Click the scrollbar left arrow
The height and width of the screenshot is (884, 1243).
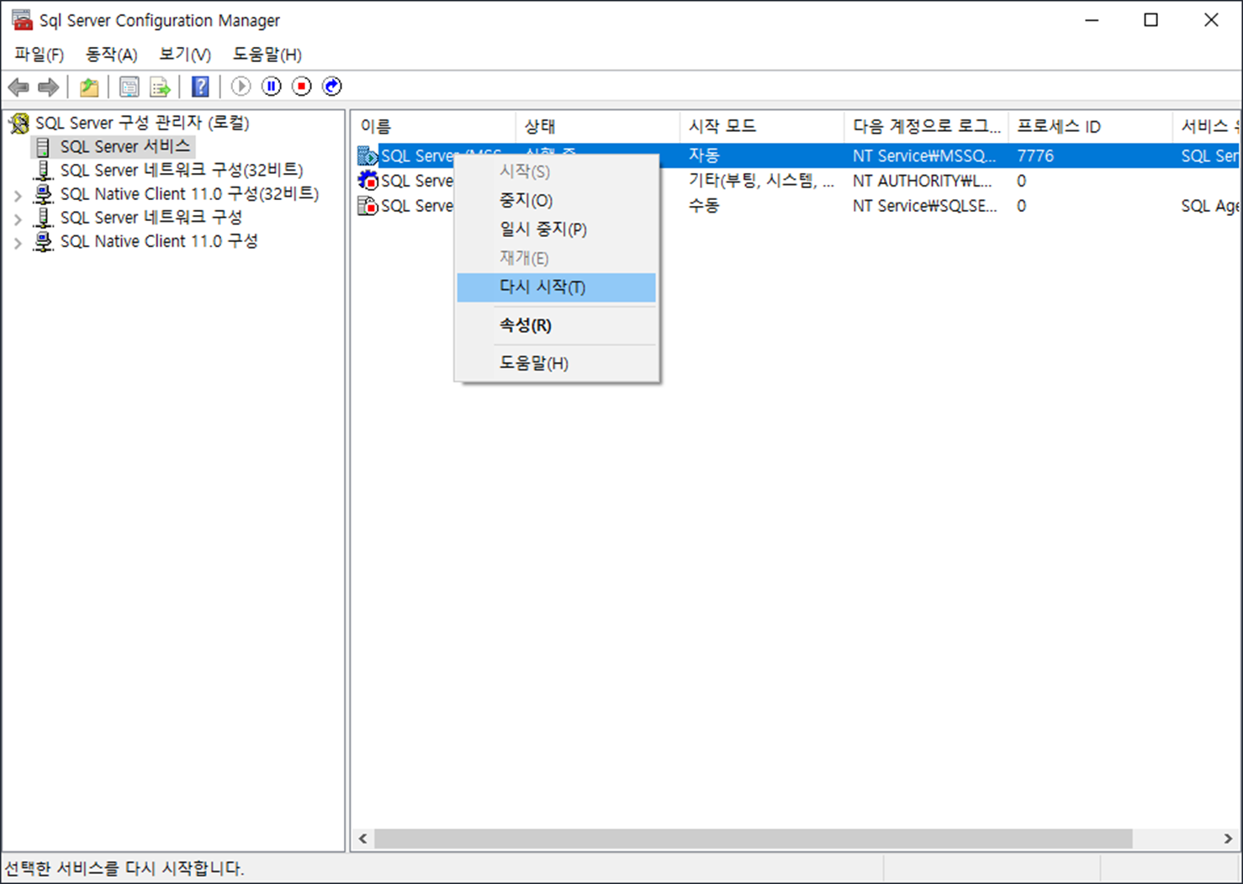[363, 839]
